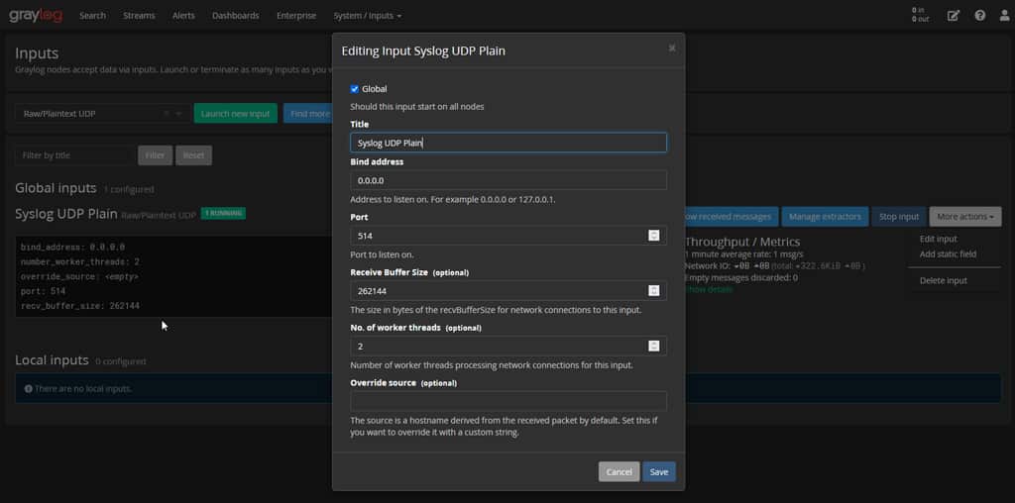Open the user profile icon
The height and width of the screenshot is (503, 1015).
click(x=1004, y=16)
